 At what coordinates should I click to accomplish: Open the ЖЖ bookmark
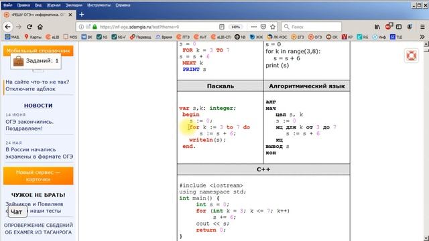coord(256,37)
